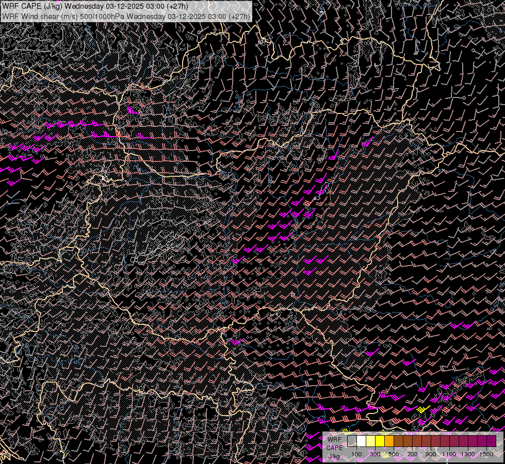Click the "WRF" text in the legend box

[334, 439]
